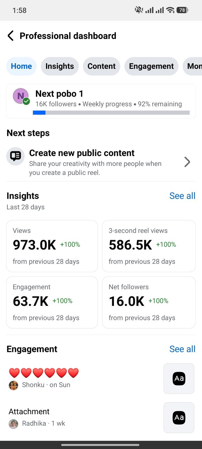The width and height of the screenshot is (202, 449).
Task: Tap the muted notification bell icon
Action: pyautogui.click(x=139, y=10)
